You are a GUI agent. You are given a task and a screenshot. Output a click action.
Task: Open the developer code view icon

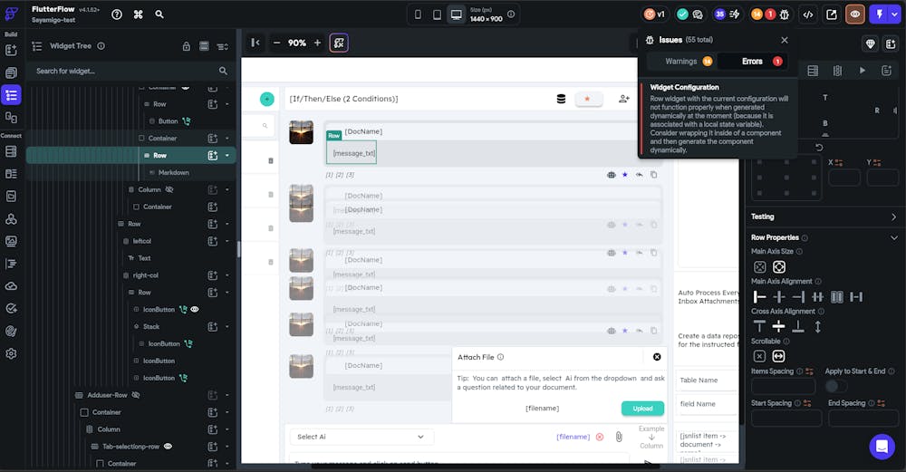pos(808,14)
